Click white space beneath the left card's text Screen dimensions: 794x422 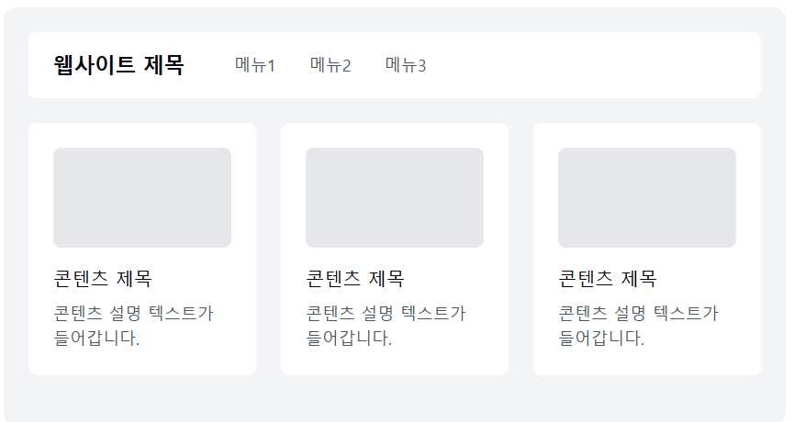click(x=142, y=361)
